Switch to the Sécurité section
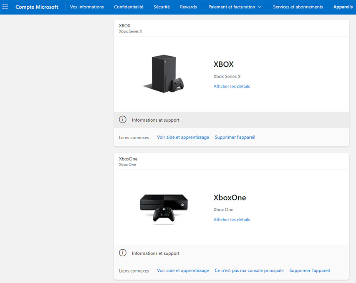This screenshot has height=283, width=356. (162, 7)
